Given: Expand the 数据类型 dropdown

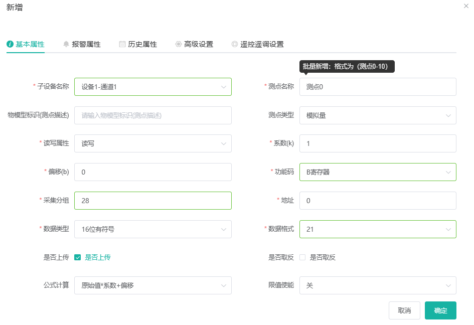Looking at the screenshot, I should point(152,229).
